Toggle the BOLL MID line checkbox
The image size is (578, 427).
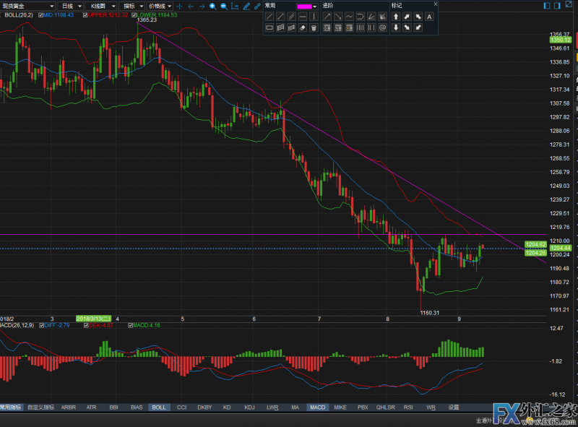tap(40, 14)
